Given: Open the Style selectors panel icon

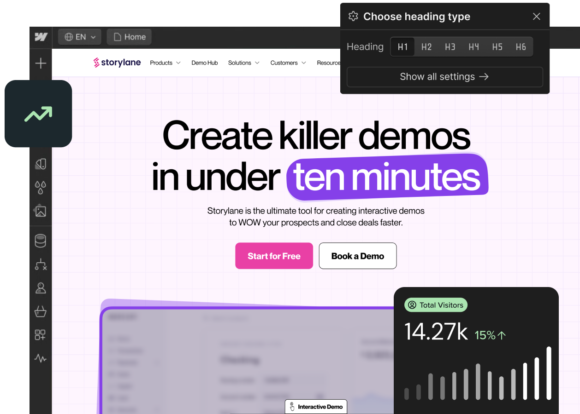Looking at the screenshot, I should (x=41, y=164).
